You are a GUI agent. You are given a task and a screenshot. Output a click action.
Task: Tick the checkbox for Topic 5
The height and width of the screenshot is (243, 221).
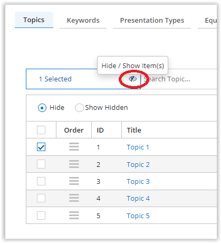[x=41, y=216]
